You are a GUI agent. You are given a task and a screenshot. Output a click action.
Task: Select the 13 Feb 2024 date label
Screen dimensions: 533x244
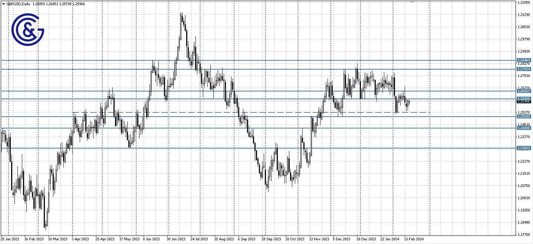pos(414,239)
